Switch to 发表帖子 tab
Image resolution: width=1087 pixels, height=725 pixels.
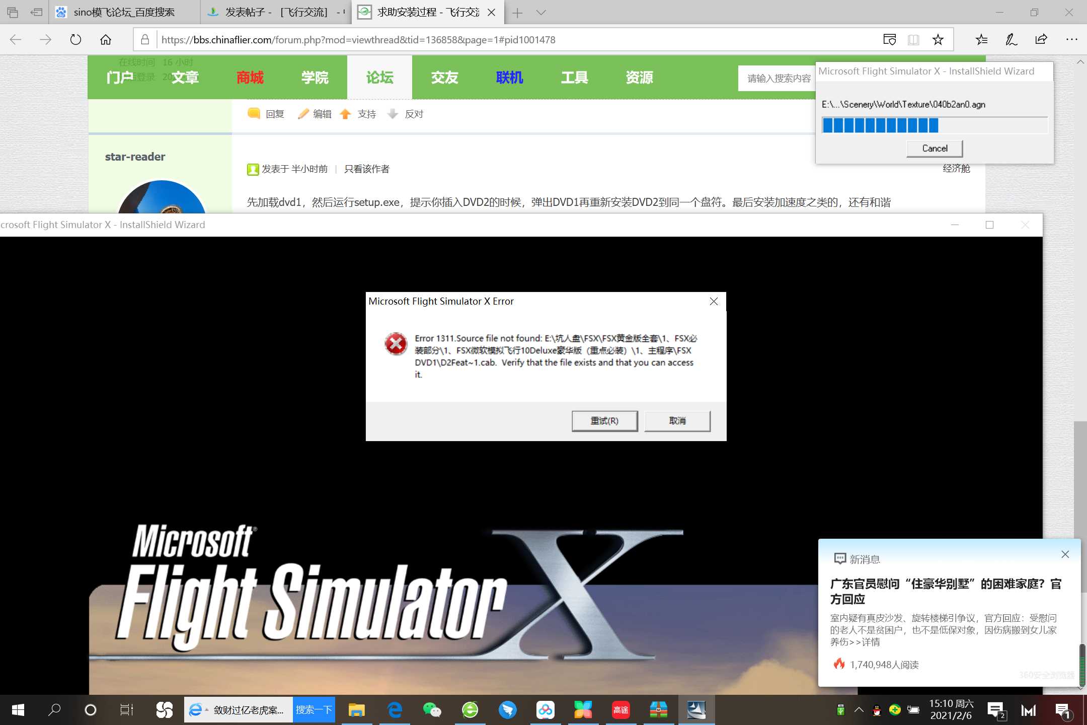click(x=276, y=12)
